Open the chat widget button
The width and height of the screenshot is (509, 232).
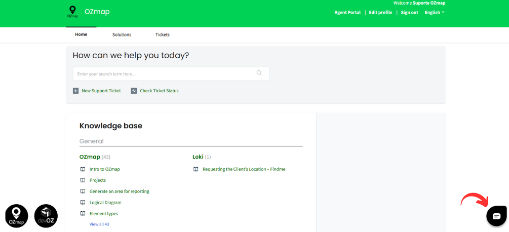point(496,216)
